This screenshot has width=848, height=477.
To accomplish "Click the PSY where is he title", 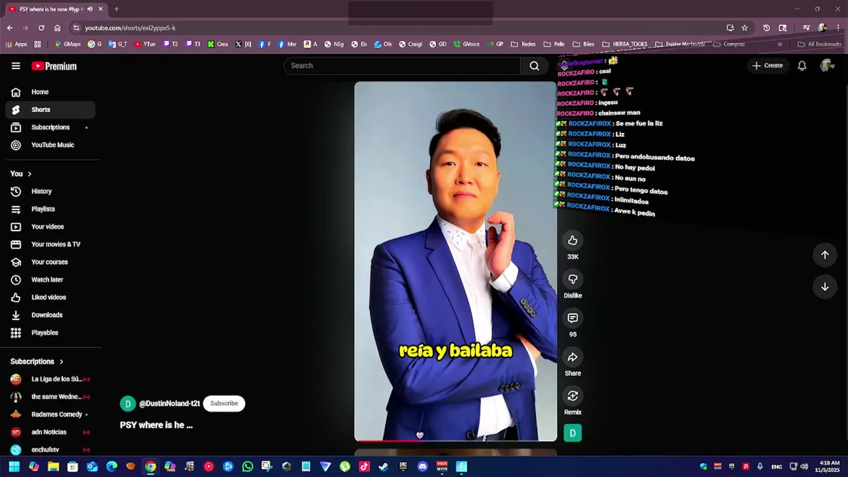I will point(156,425).
